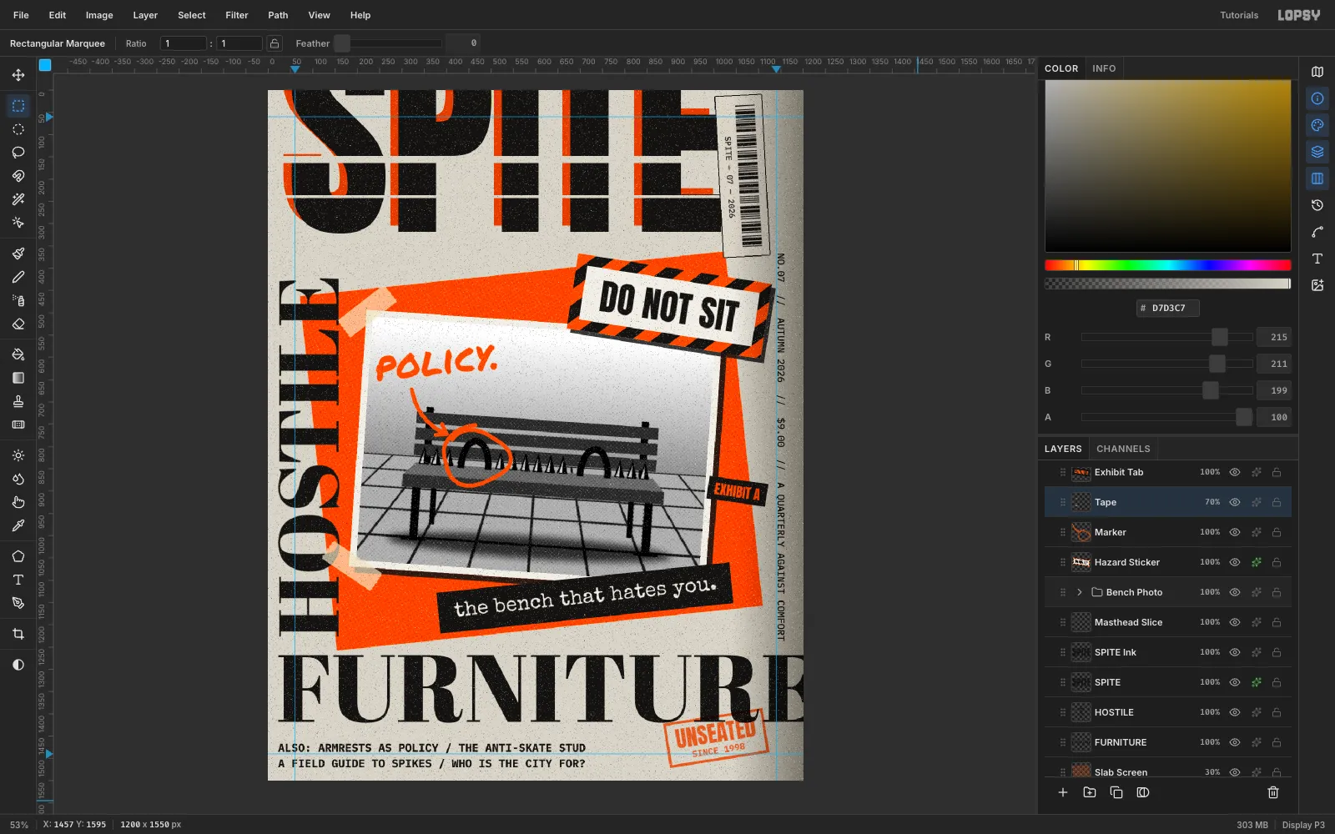
Task: Create a new layer group folder
Action: click(1090, 792)
